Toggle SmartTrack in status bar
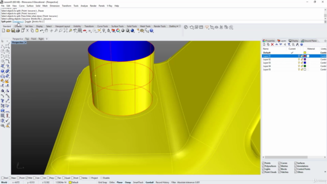This screenshot has height=184, width=327. coord(138,182)
